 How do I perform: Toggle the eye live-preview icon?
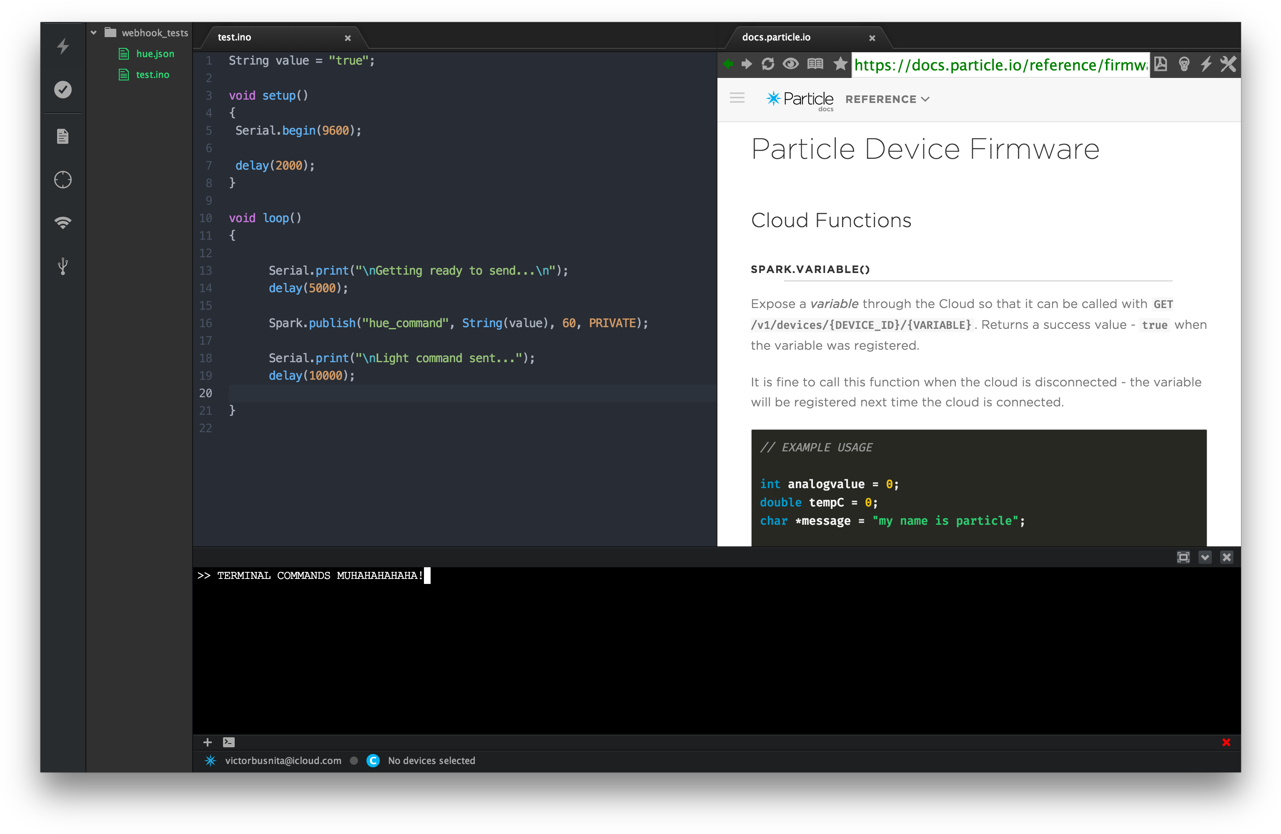791,64
